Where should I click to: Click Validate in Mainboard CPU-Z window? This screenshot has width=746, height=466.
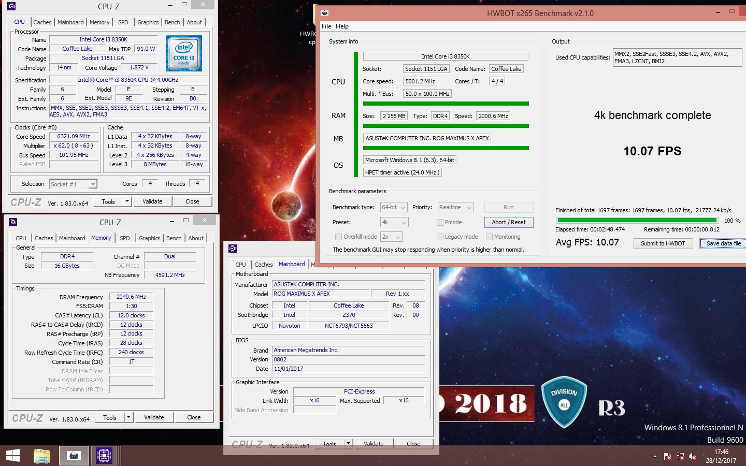[374, 444]
